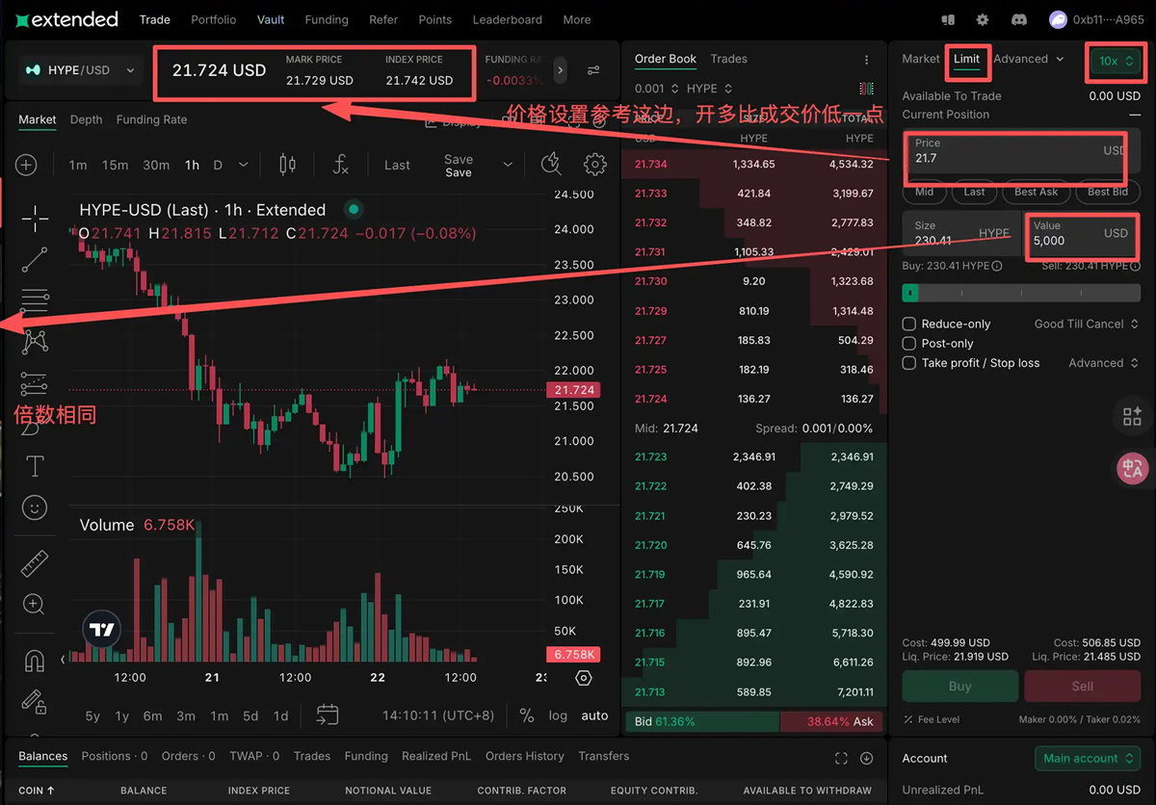This screenshot has width=1156, height=805.
Task: Switch to the Depth chart tab
Action: [86, 119]
